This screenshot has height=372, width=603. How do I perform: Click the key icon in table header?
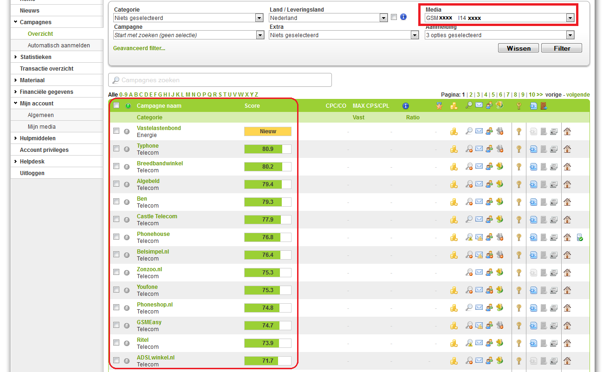click(x=519, y=106)
